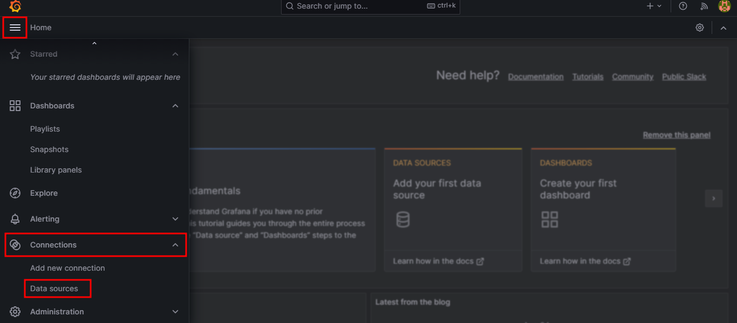Open dashboard settings via the gear icon
The width and height of the screenshot is (737, 323).
(x=700, y=28)
